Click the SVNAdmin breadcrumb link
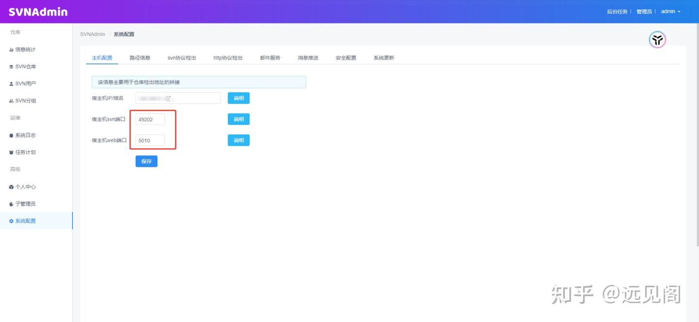 coord(92,34)
